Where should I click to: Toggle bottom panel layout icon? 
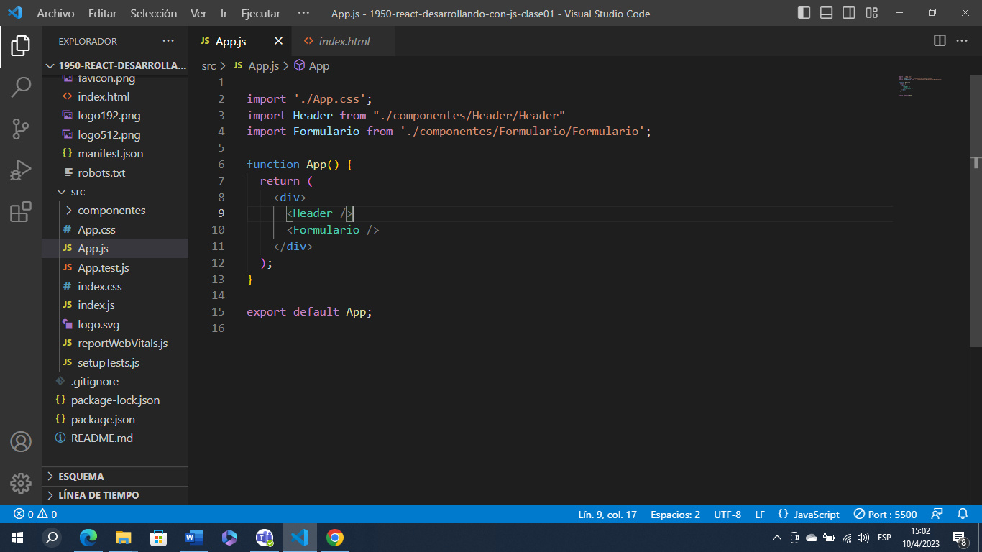[827, 13]
